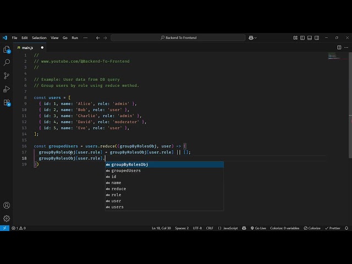This screenshot has width=352, height=264.
Task: Open the File menu
Action: (x=15, y=38)
